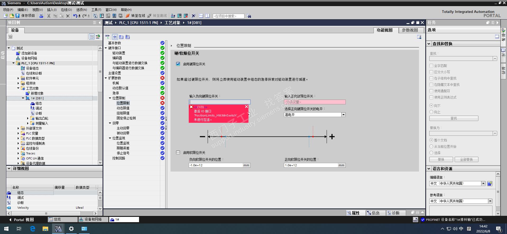Split editor space horizontally icon
This screenshot has height=234, width=507.
coord(201,16)
